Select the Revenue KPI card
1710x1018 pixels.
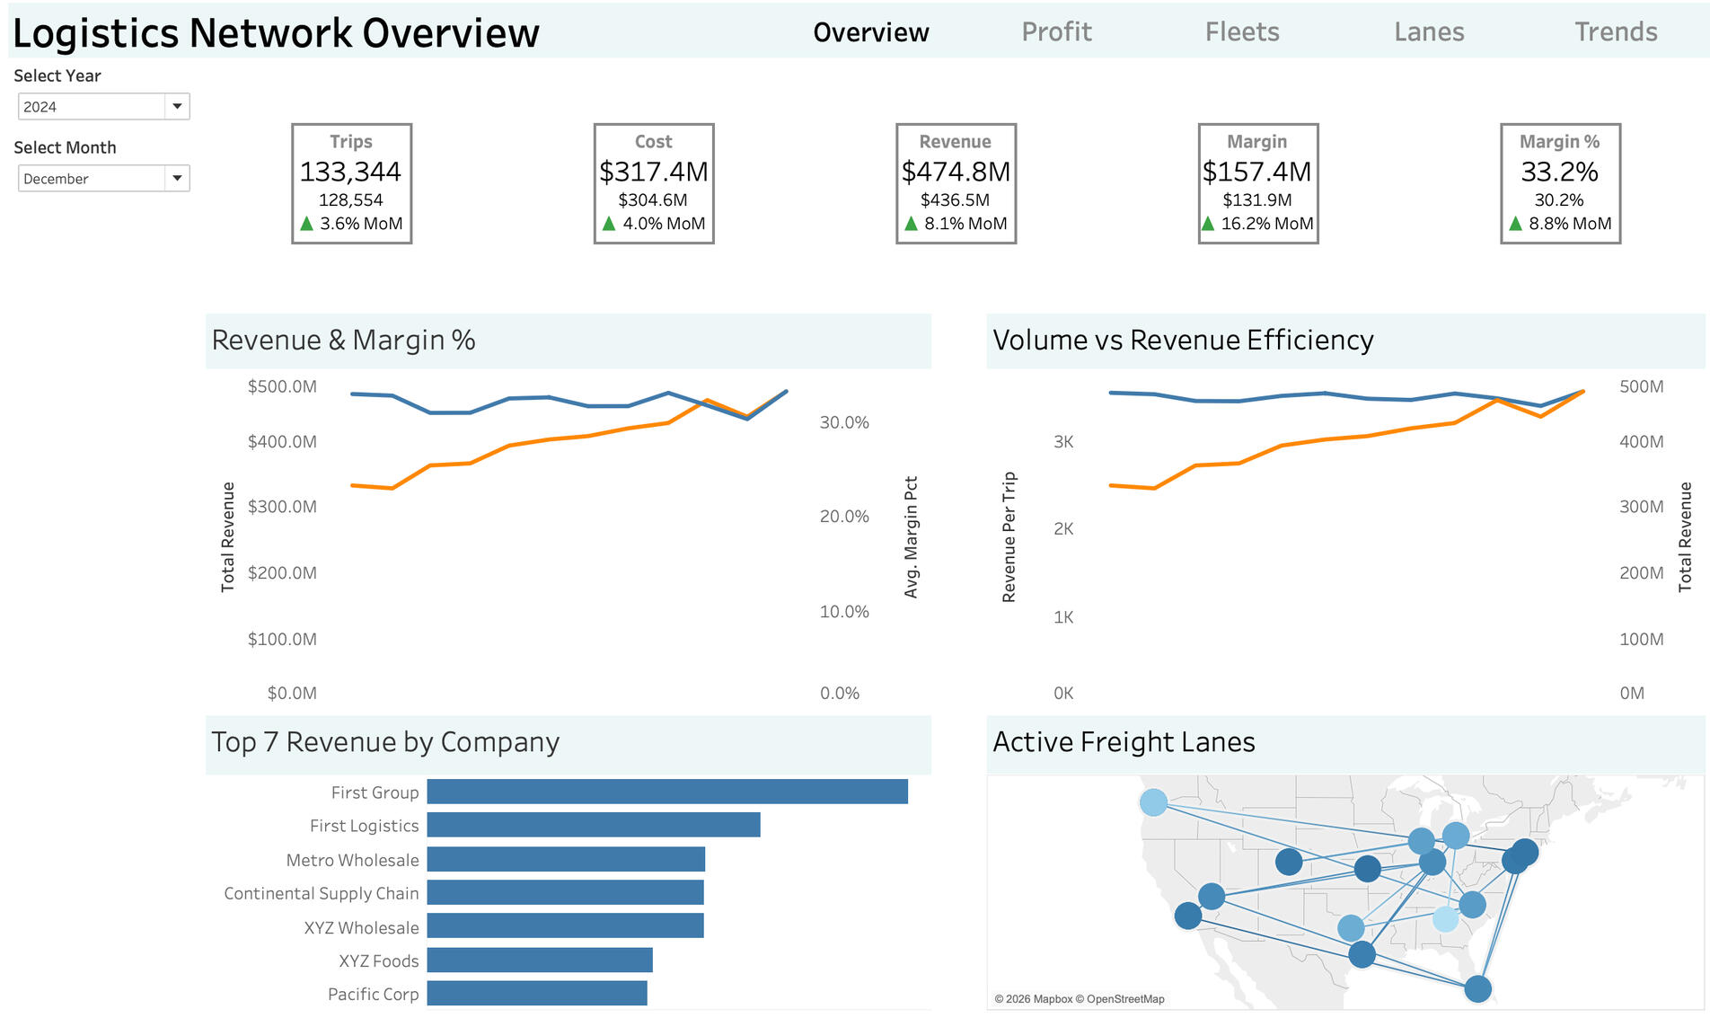[956, 183]
